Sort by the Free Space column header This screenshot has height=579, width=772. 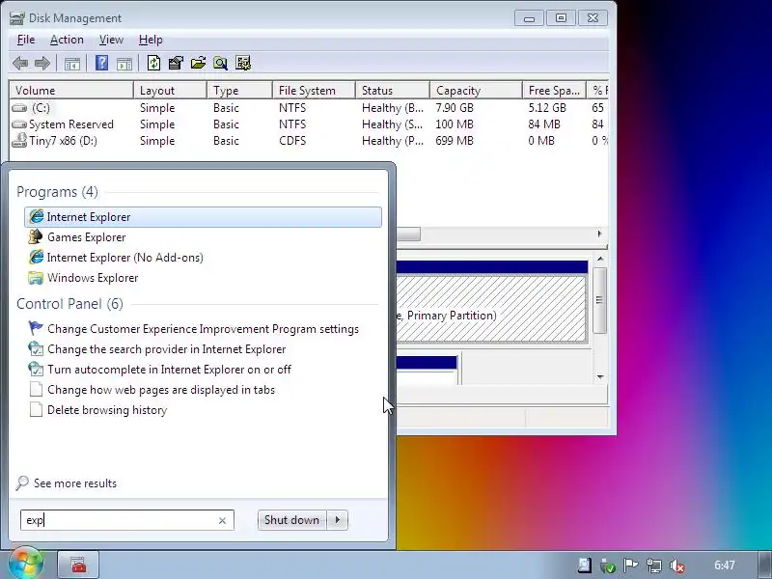click(554, 91)
